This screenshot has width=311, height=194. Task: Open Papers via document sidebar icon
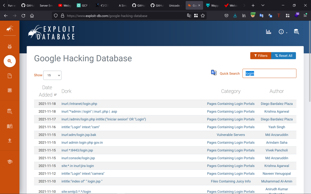pyautogui.click(x=10, y=76)
